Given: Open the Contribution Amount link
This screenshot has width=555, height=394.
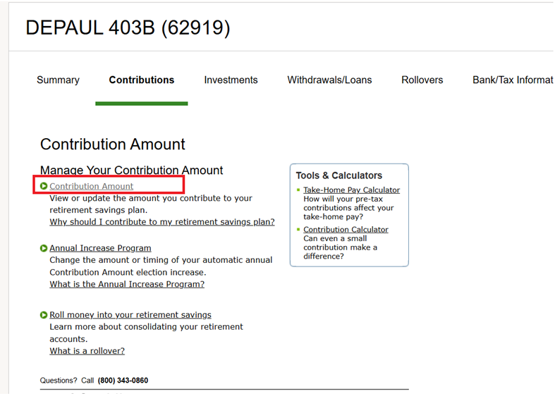Looking at the screenshot, I should (92, 187).
